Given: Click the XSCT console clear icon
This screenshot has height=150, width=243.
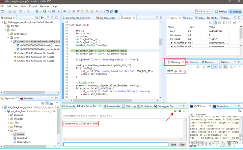Looking at the screenshot, I should coord(239,111).
